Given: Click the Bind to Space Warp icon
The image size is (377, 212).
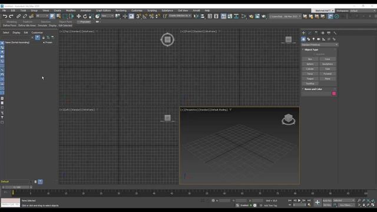Looking at the screenshot, I should click(x=31, y=16).
